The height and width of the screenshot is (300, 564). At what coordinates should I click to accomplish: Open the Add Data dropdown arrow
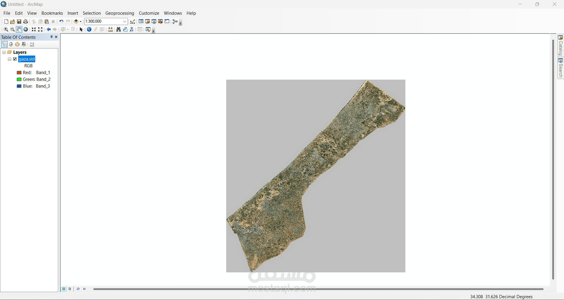81,21
